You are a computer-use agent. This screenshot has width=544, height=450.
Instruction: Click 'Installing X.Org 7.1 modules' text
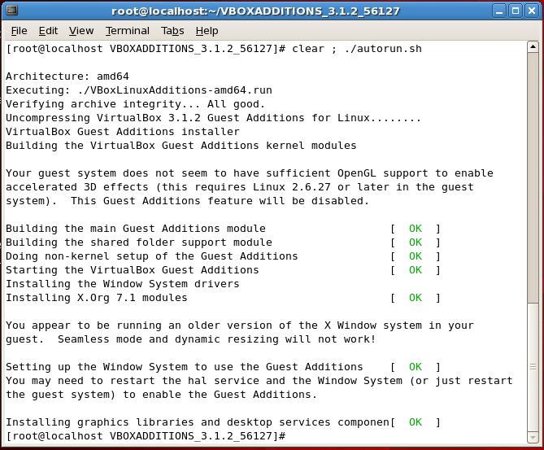coord(97,298)
